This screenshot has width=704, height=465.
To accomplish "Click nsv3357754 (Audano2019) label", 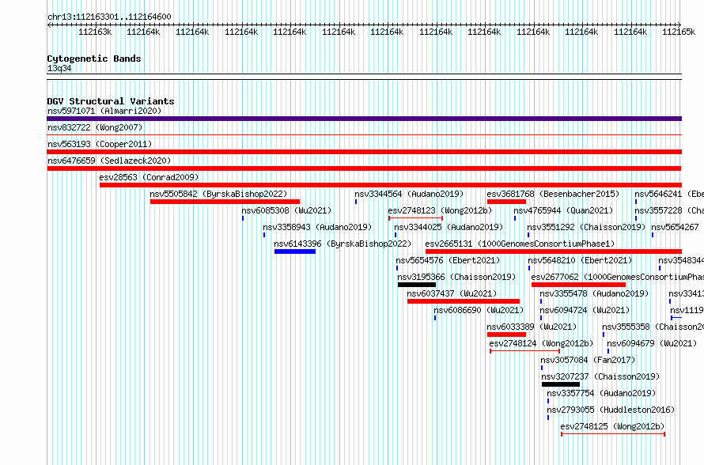I will point(601,393).
